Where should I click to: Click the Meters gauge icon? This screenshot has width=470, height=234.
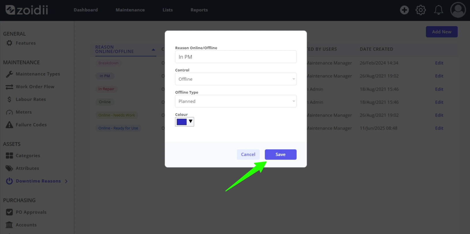tap(9, 112)
